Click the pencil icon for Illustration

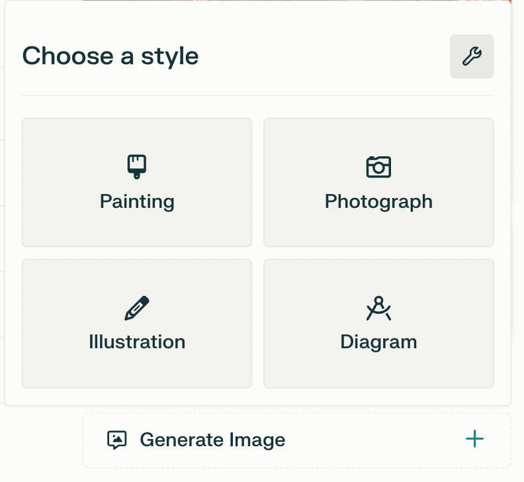click(137, 309)
